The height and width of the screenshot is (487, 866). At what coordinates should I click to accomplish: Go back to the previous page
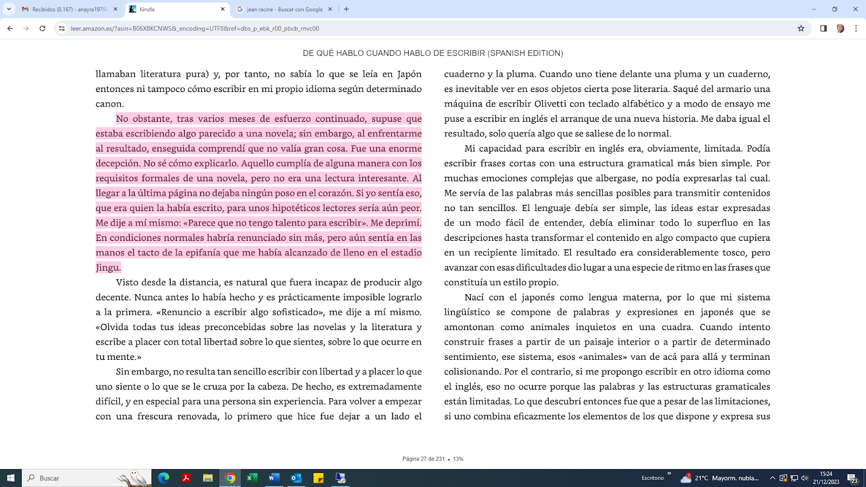tap(10, 28)
